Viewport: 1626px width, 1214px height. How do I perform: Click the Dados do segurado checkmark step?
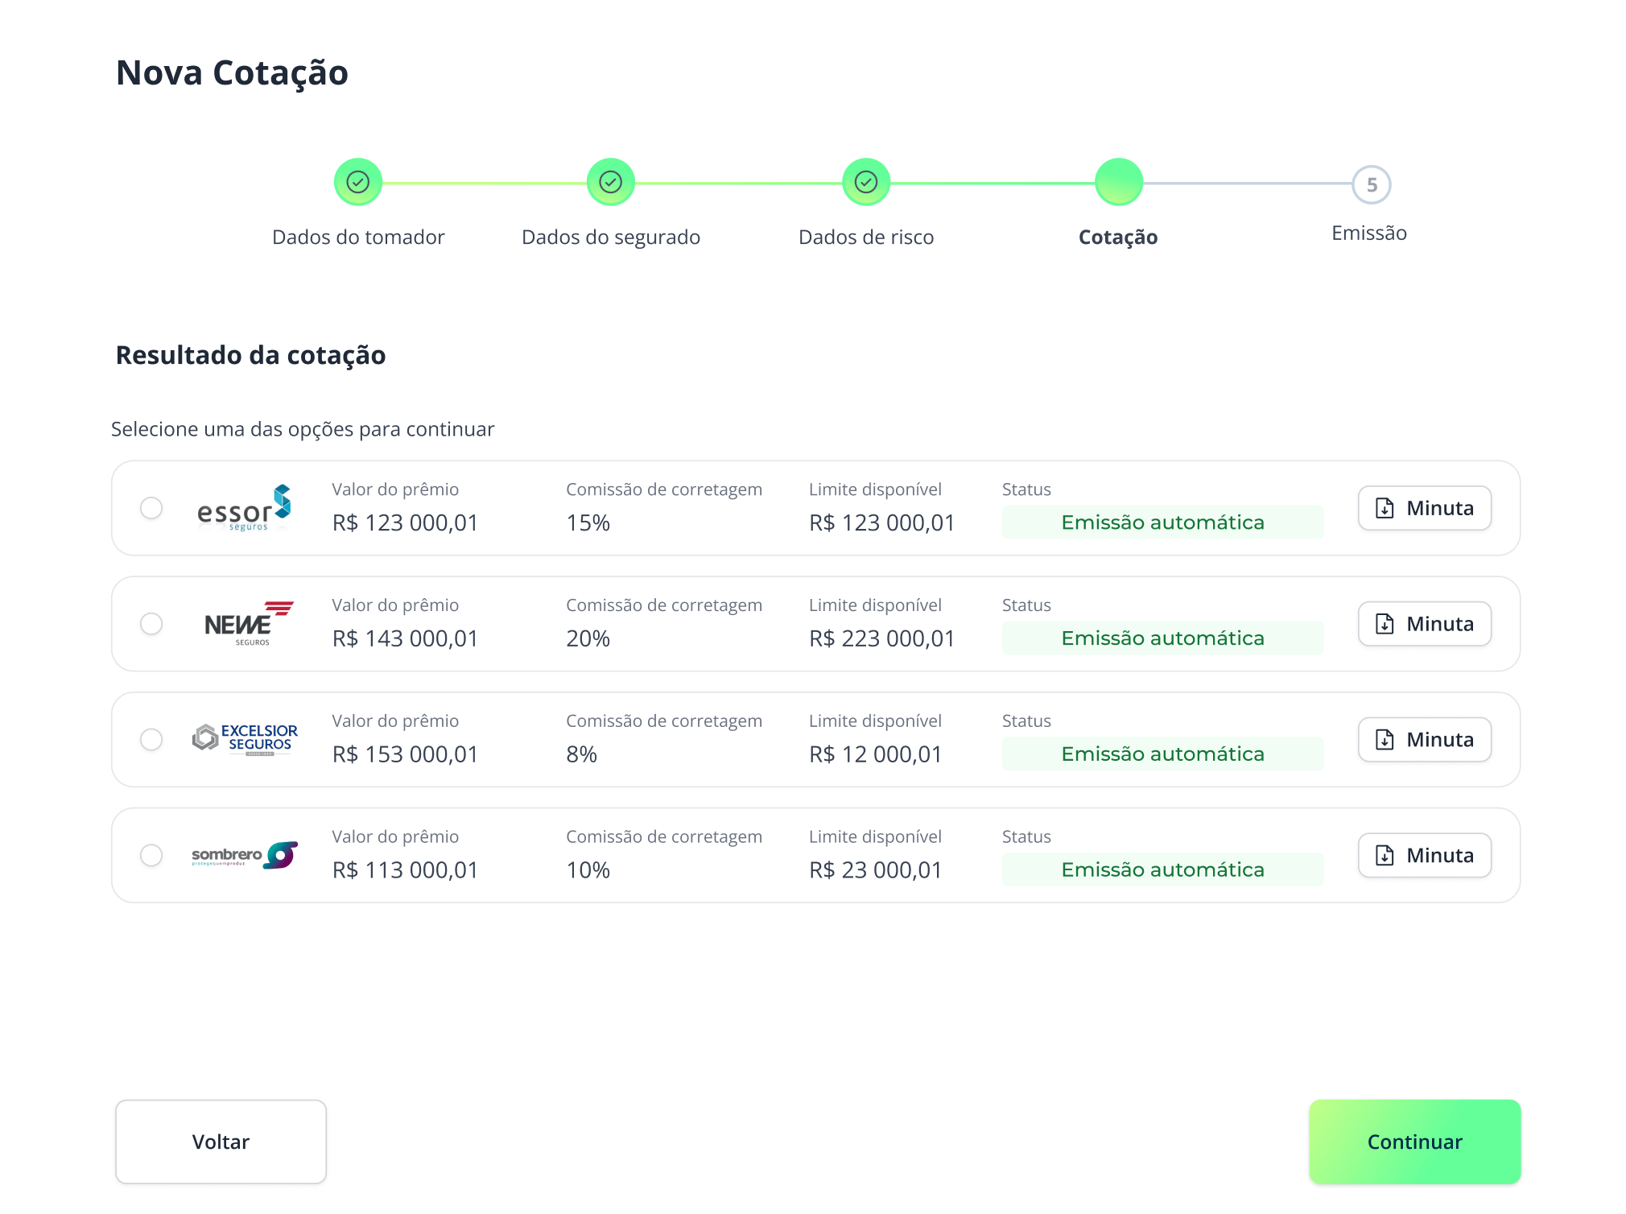tap(611, 183)
